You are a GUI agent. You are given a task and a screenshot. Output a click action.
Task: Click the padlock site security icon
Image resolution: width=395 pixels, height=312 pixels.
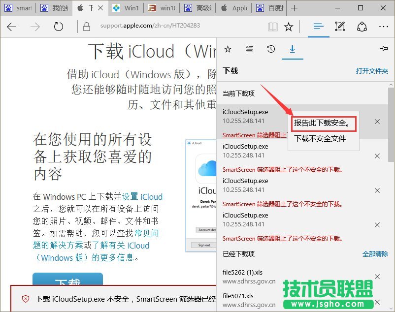pos(86,27)
